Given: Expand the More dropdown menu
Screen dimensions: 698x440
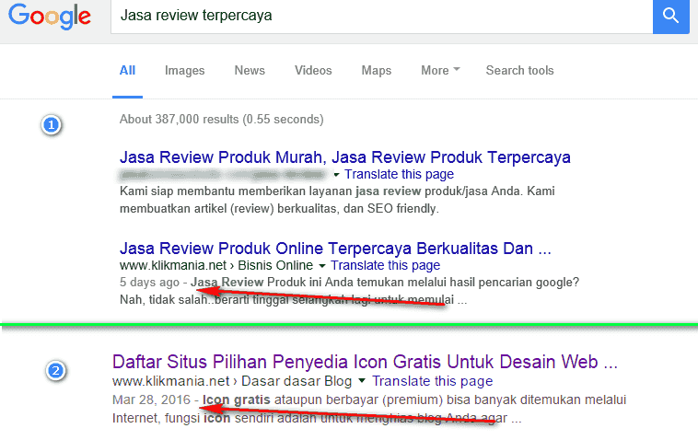Looking at the screenshot, I should [x=440, y=71].
